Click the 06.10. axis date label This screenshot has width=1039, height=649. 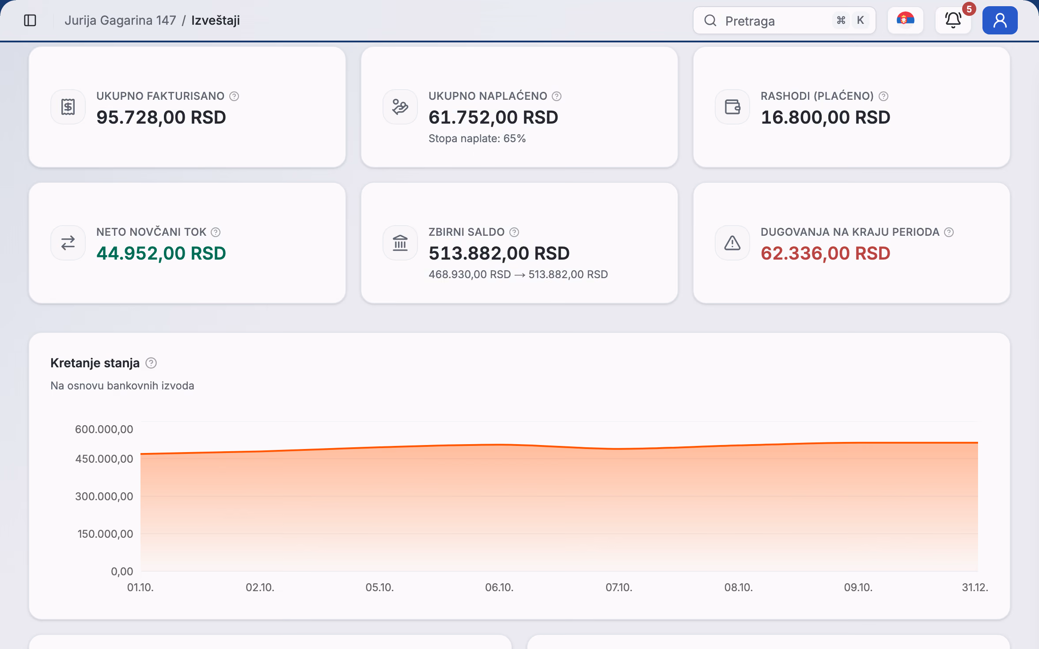pos(499,588)
